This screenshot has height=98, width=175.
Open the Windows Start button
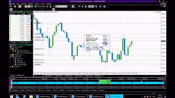click(11, 96)
